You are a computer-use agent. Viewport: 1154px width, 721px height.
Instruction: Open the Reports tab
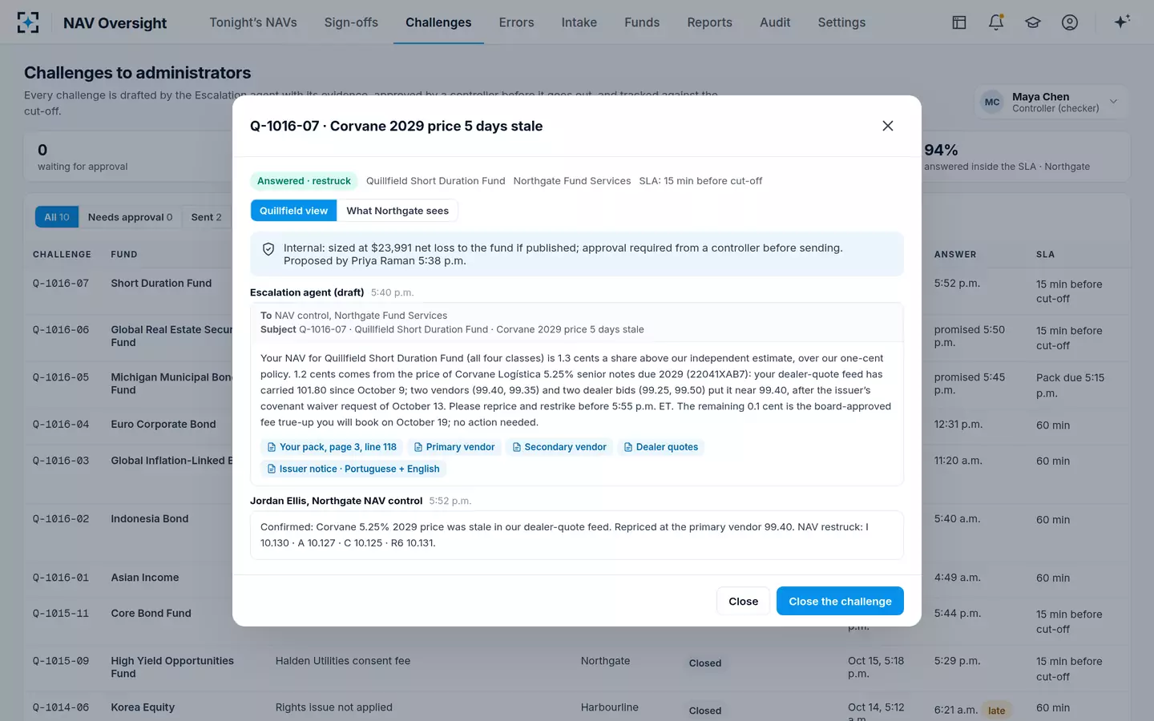(x=709, y=22)
